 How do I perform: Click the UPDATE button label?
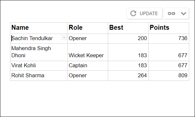point(149,13)
